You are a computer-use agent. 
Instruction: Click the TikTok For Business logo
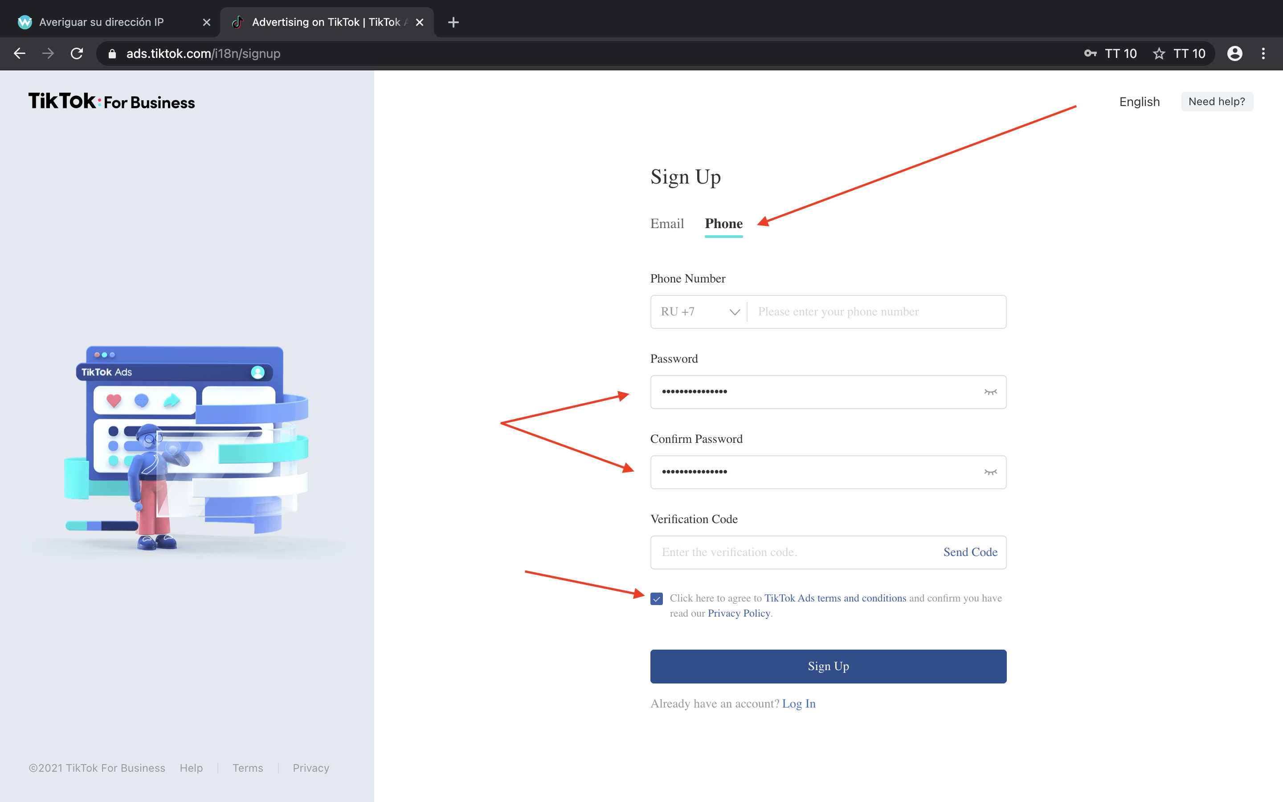point(111,101)
